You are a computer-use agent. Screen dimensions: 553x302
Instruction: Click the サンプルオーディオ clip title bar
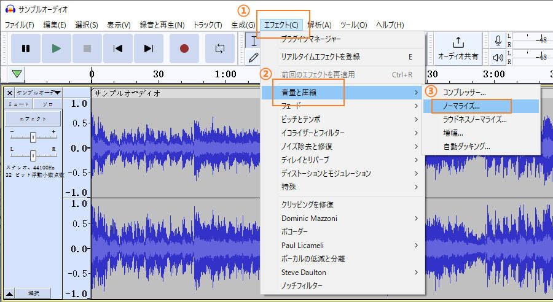[x=176, y=93]
